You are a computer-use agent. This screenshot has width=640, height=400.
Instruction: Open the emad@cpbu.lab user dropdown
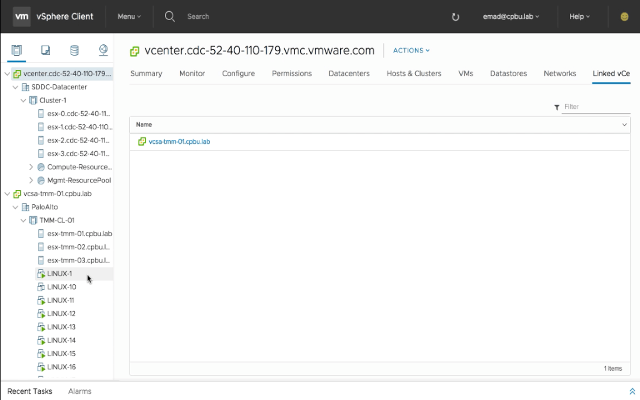point(511,17)
